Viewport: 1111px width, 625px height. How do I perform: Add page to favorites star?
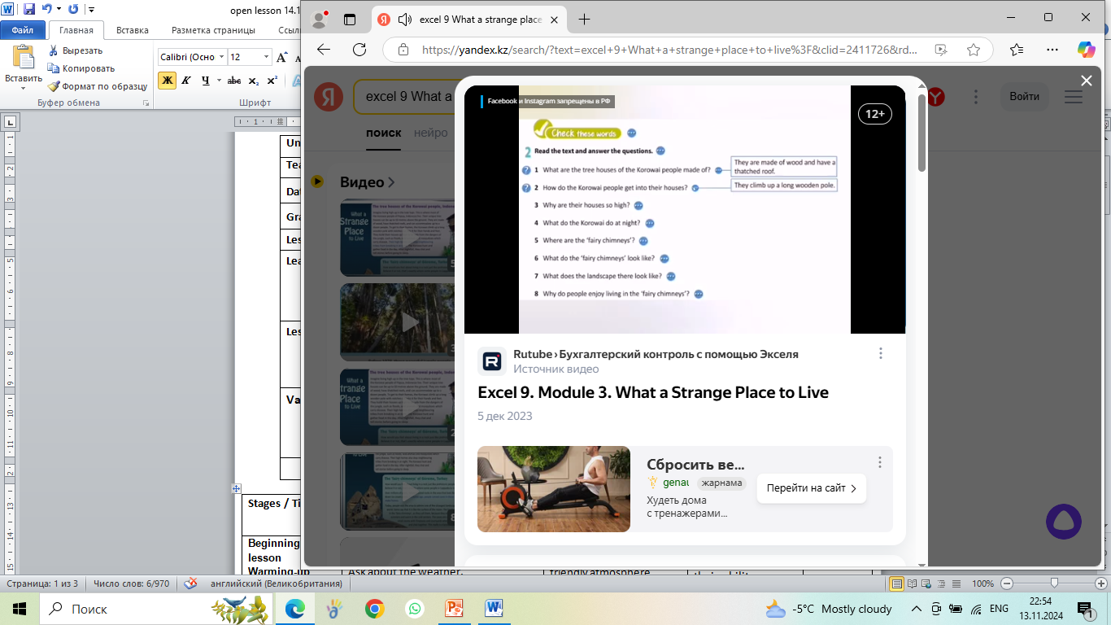coord(974,50)
